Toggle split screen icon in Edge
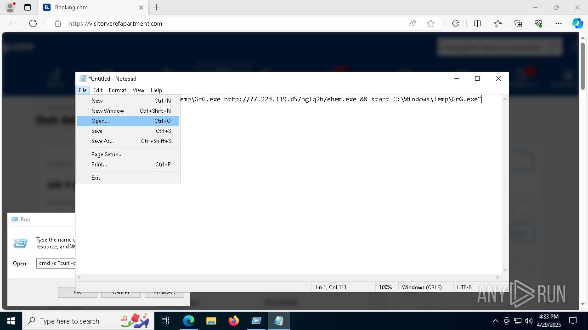 click(x=477, y=23)
